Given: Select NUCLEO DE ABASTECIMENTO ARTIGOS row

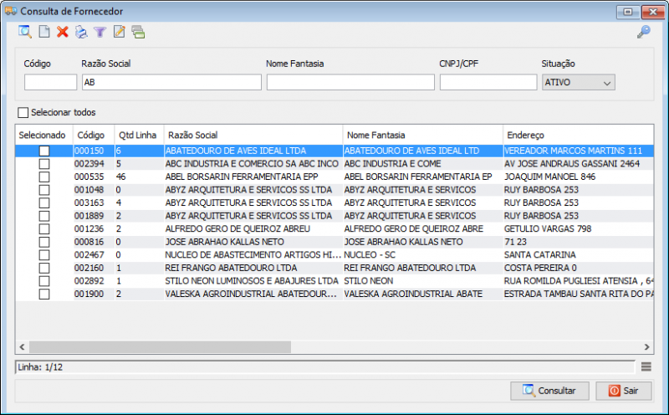Looking at the screenshot, I should [334, 255].
